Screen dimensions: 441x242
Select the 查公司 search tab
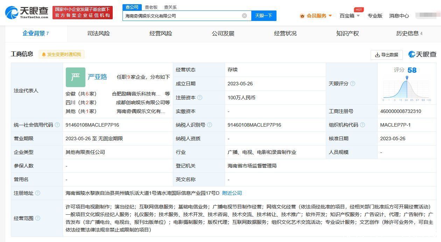(x=132, y=7)
